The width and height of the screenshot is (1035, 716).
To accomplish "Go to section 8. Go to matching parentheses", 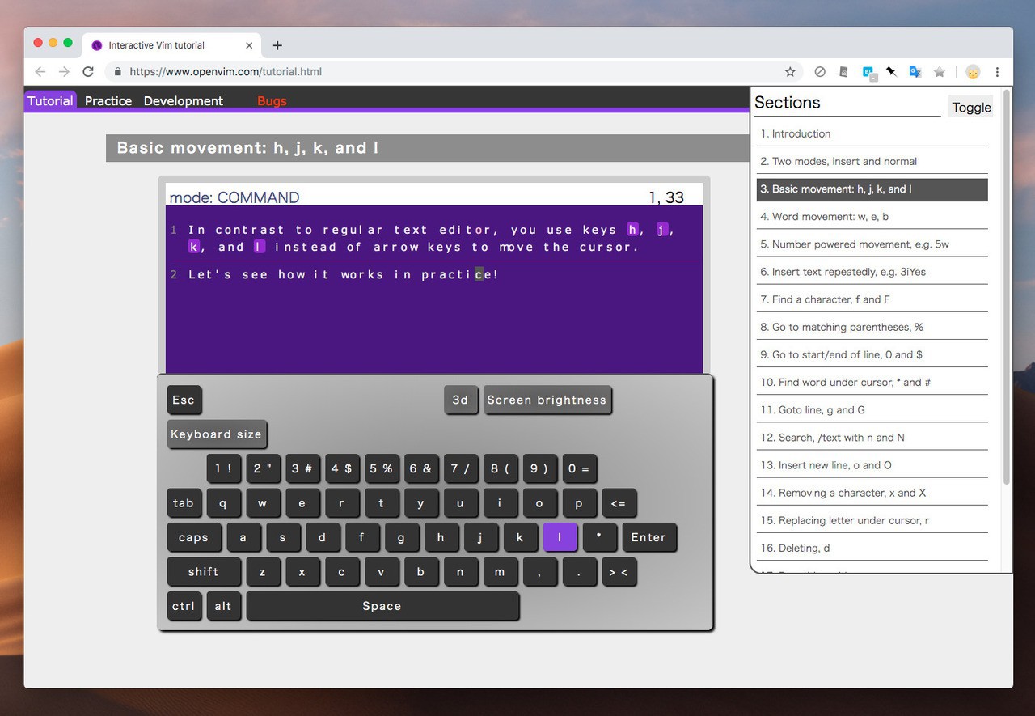I will 872,326.
